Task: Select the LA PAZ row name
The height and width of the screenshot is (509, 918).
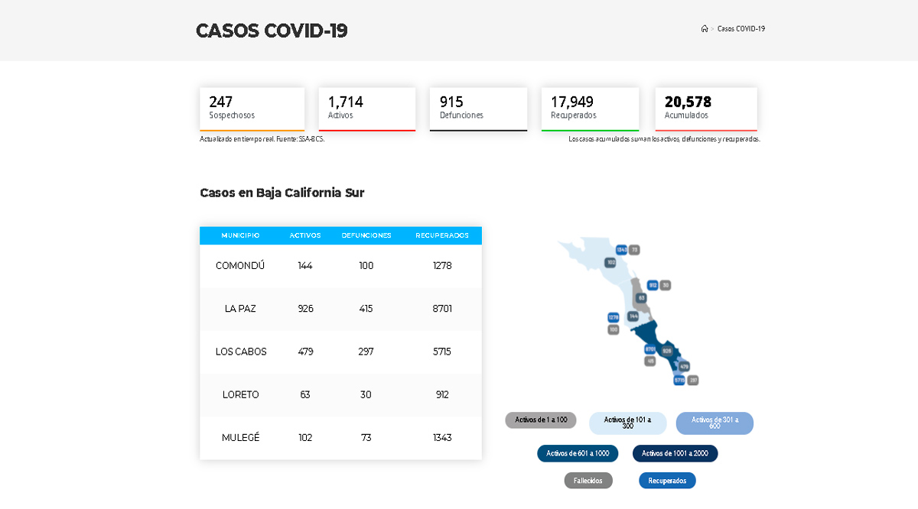Action: click(x=240, y=309)
